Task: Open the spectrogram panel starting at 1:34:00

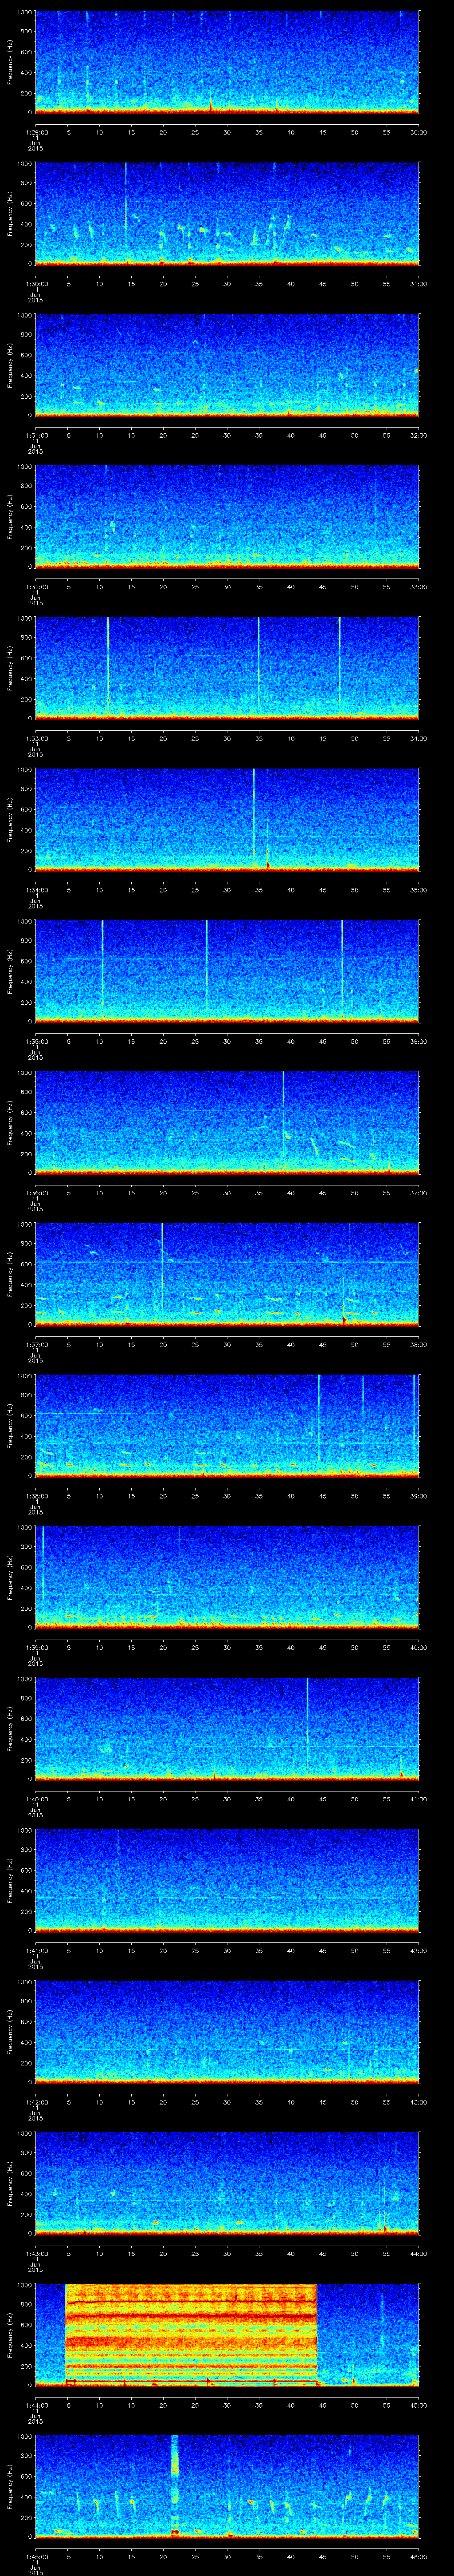Action: tap(227, 819)
